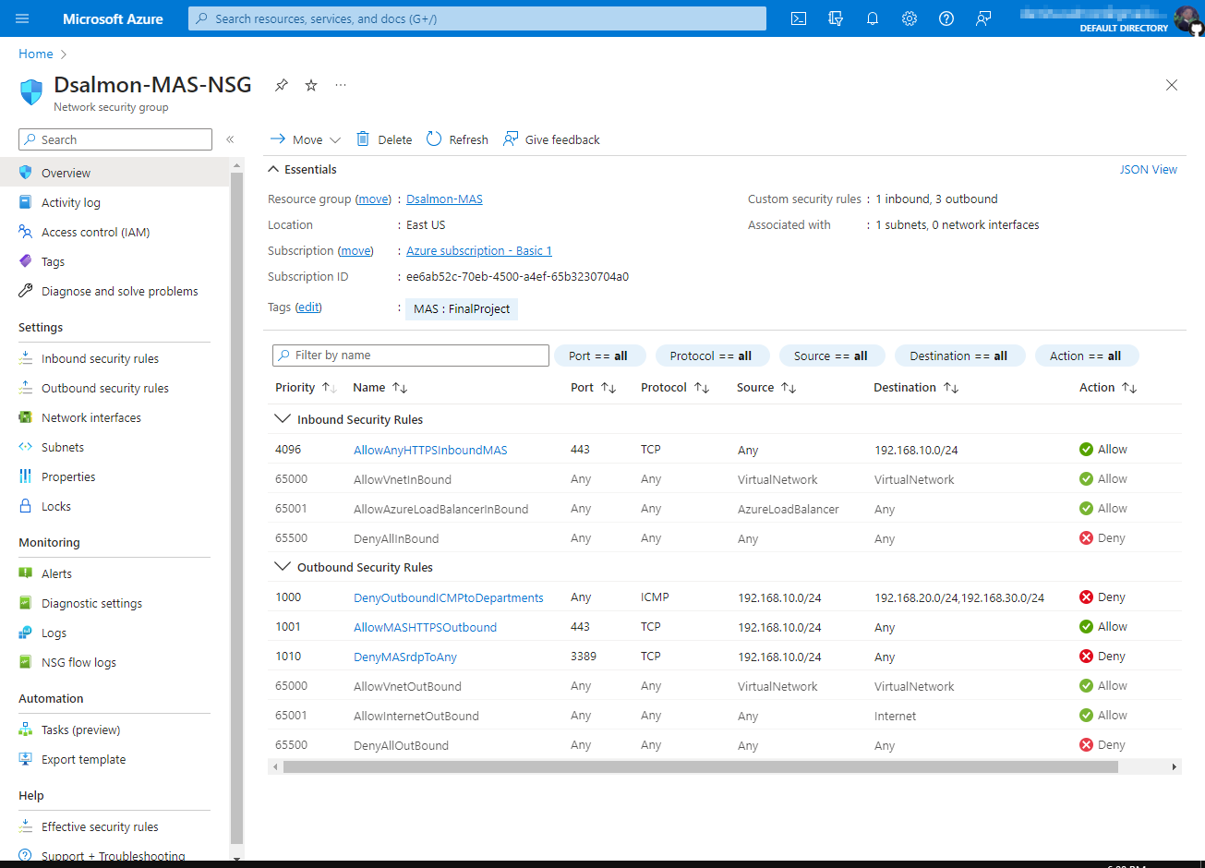Open DenyMASrdpToAny rule
The height and width of the screenshot is (868, 1205).
click(405, 657)
